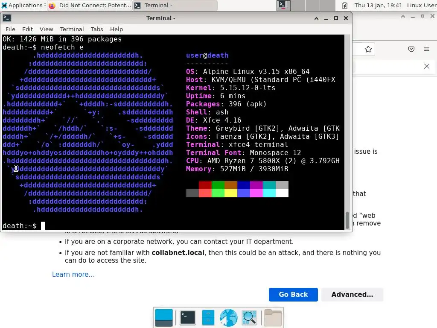Open the File Manager cabinet icon in the dock
Viewport: 437px width, 328px height.
pos(208,318)
